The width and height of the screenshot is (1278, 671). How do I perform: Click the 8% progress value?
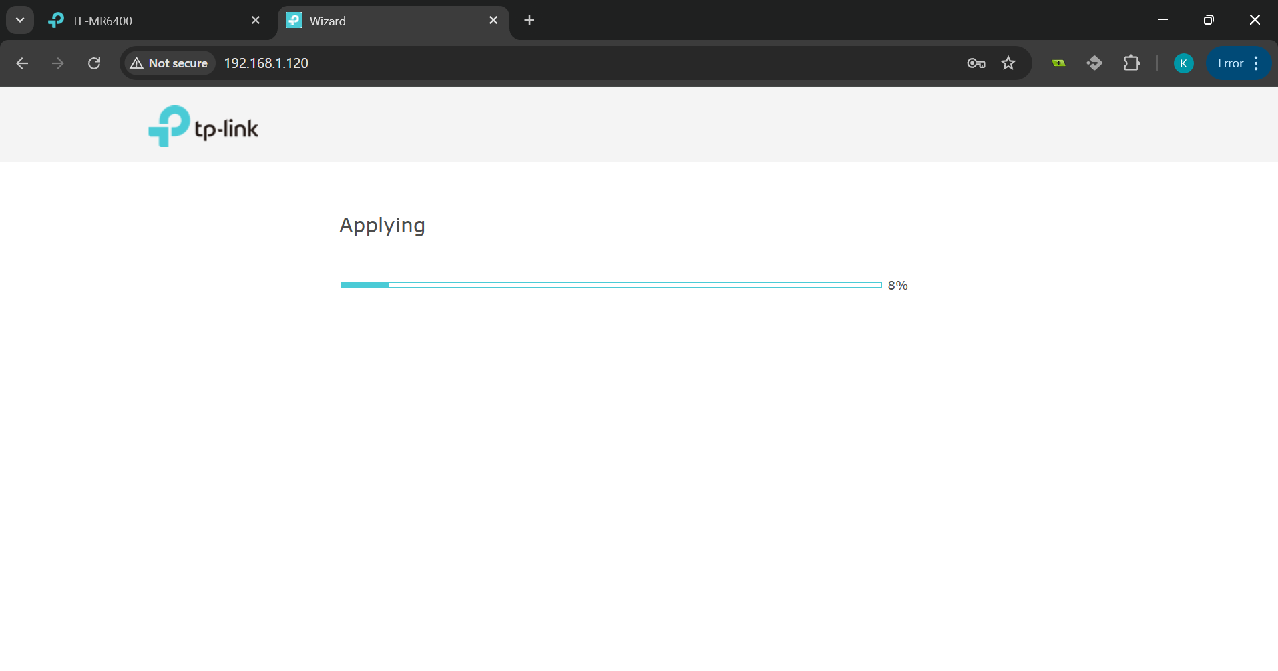897,286
